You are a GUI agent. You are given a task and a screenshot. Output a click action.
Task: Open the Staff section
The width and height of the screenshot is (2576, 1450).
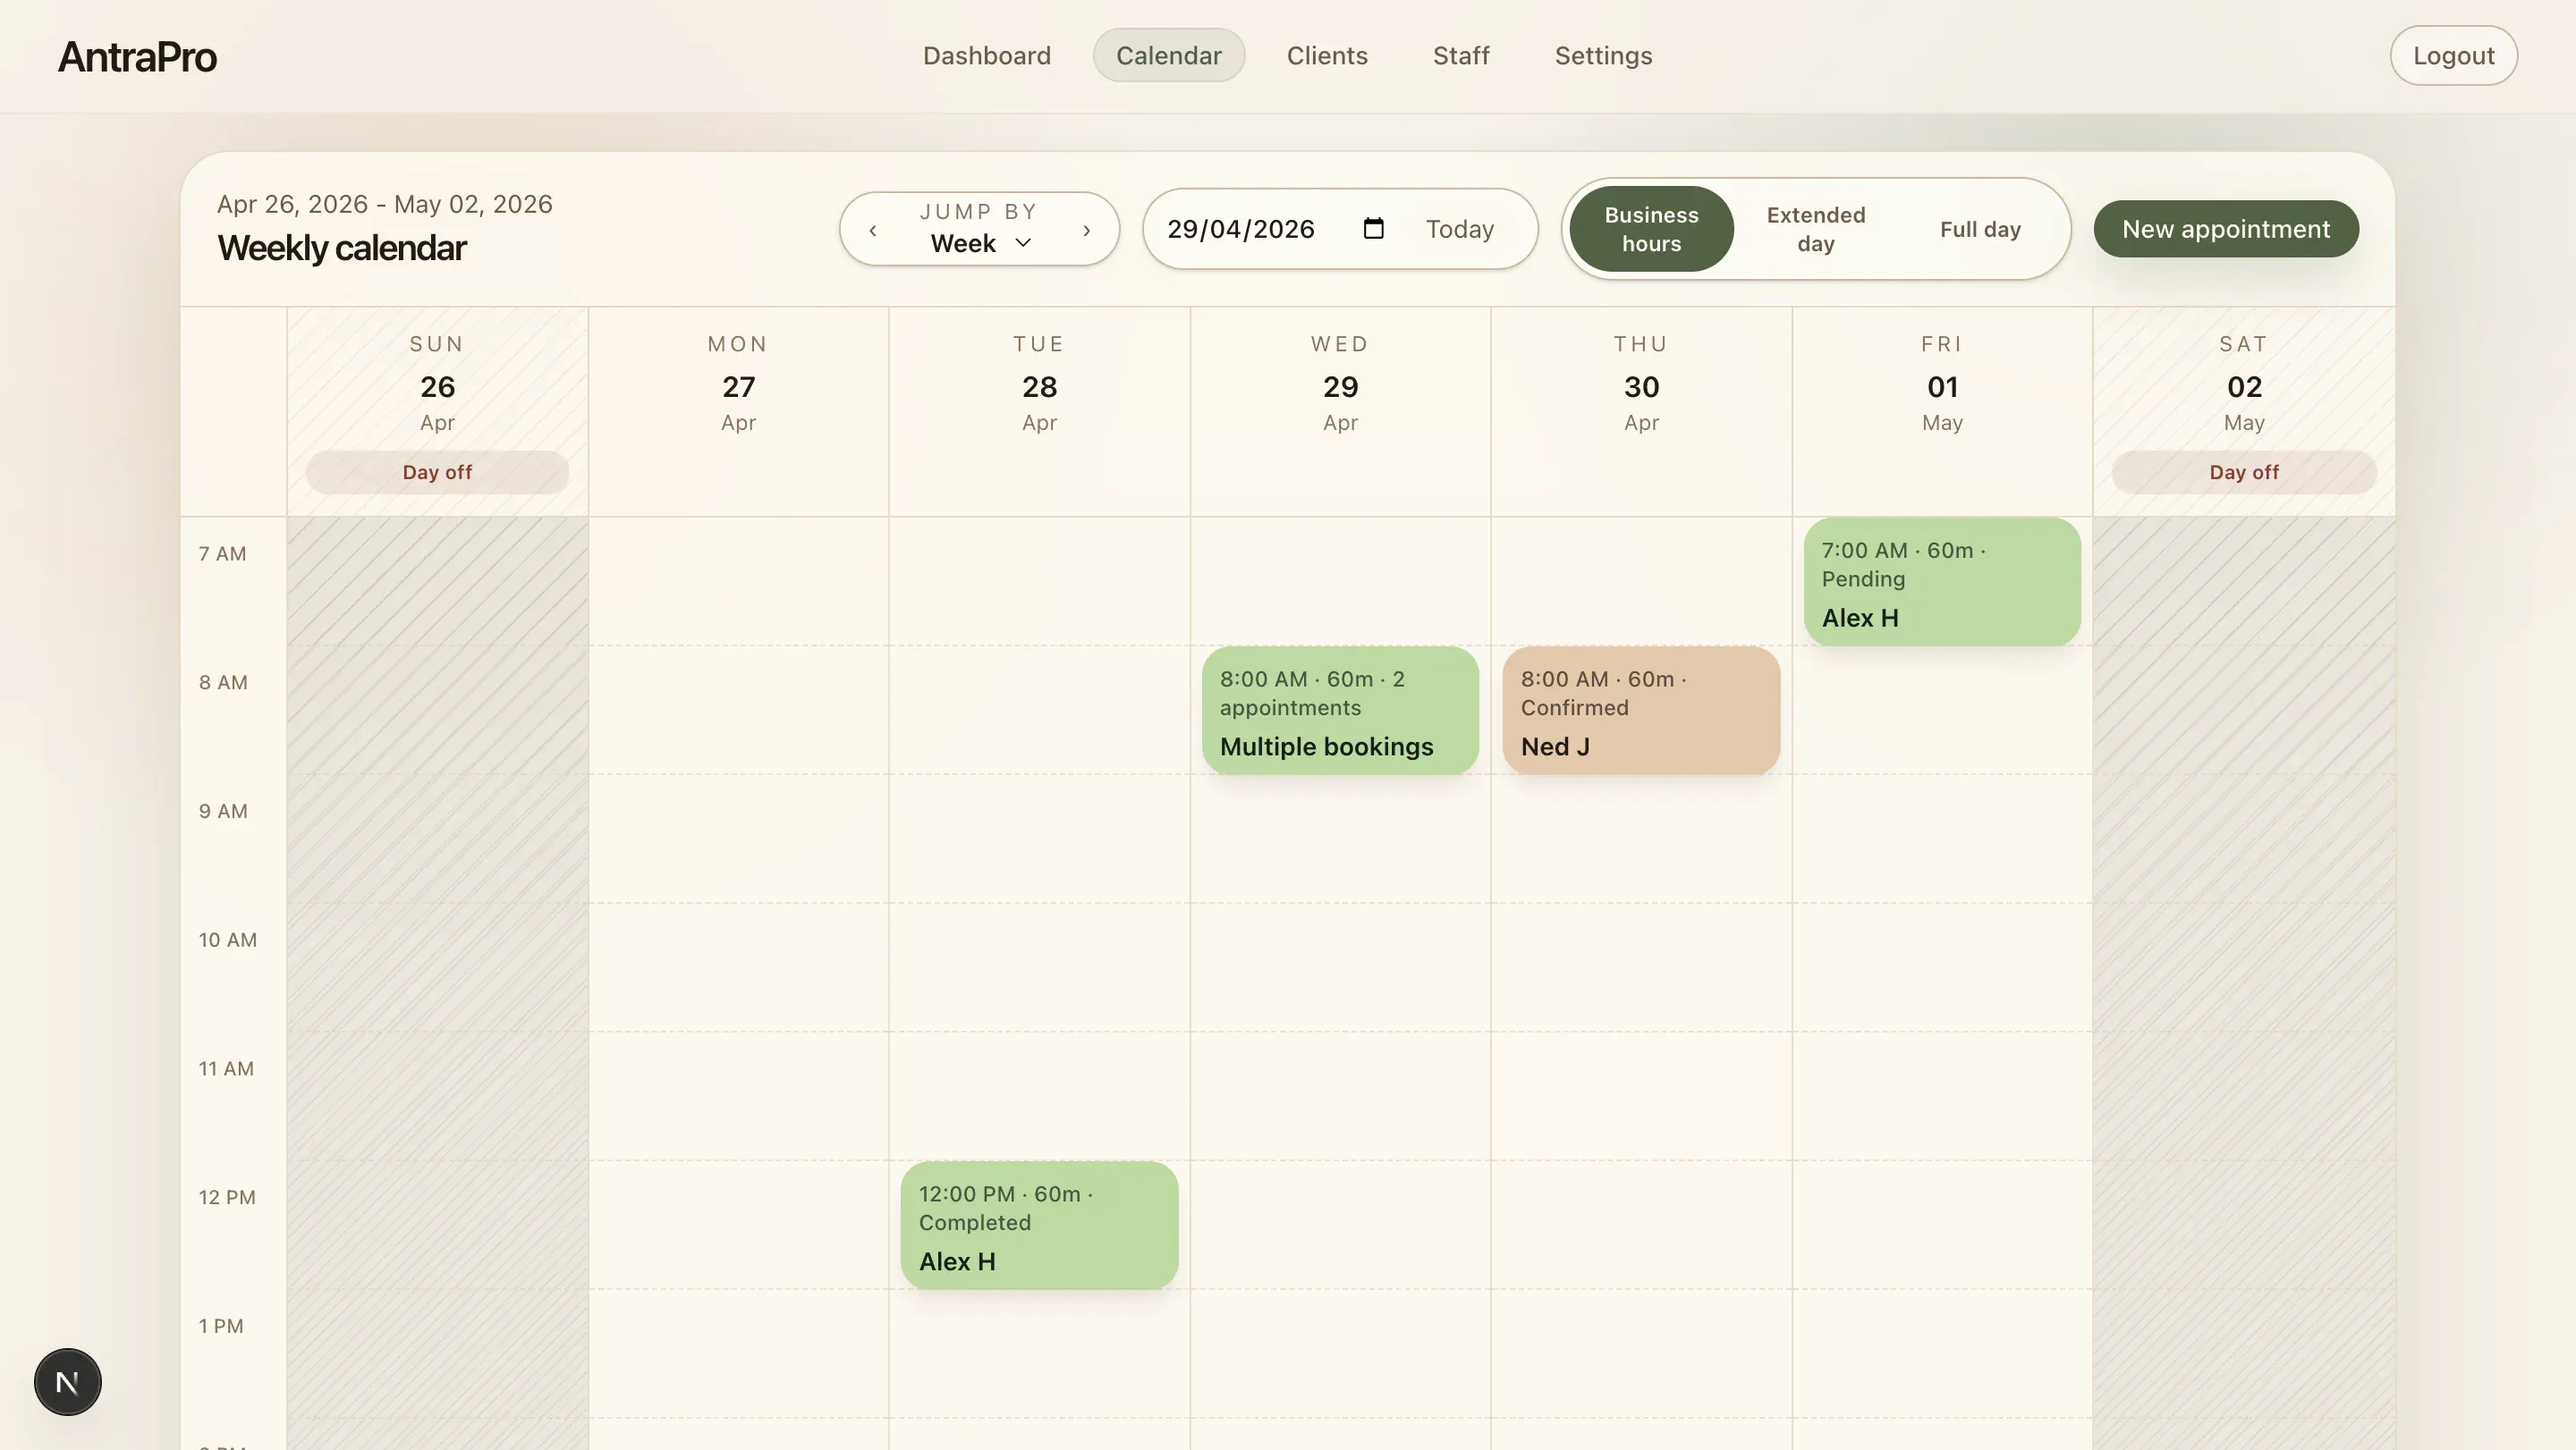(x=1461, y=55)
